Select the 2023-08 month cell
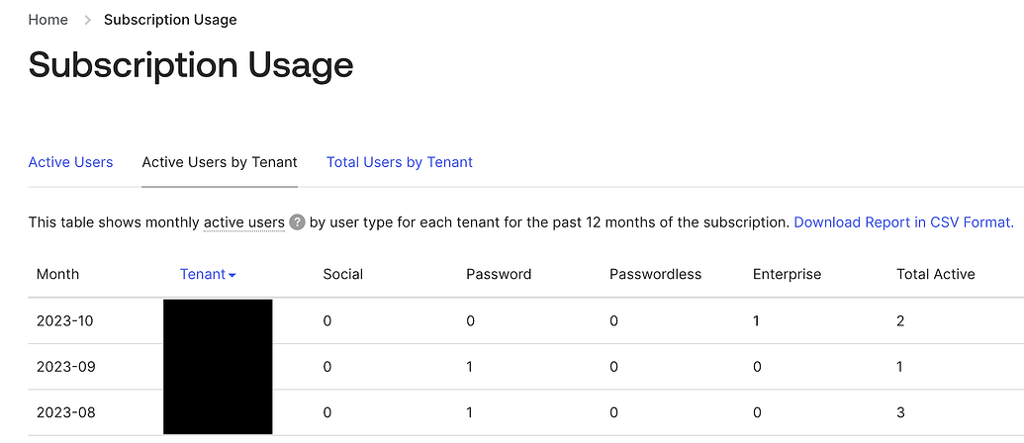 pyautogui.click(x=66, y=412)
